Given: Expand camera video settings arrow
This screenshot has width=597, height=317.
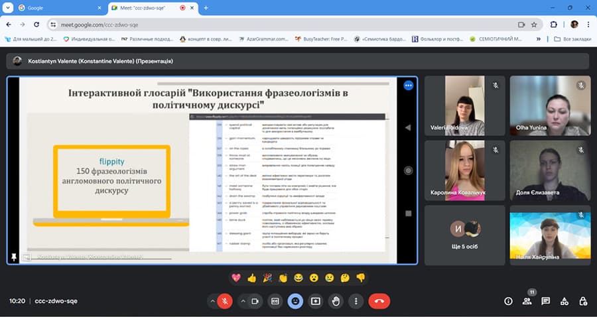Looking at the screenshot, I should pos(242,300).
